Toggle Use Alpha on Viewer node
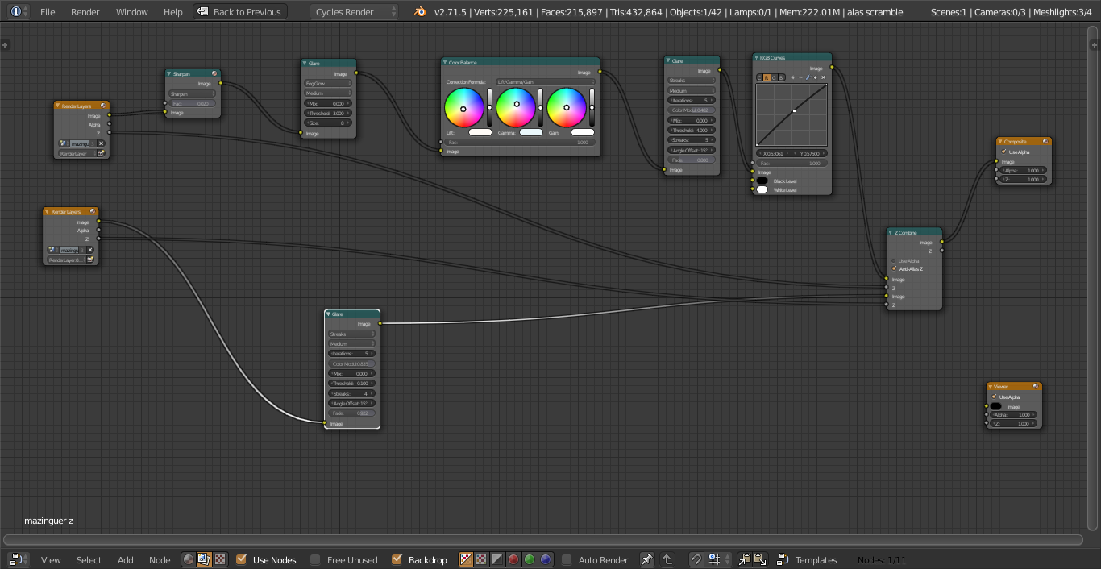Viewport: 1101px width, 569px height. tap(994, 397)
